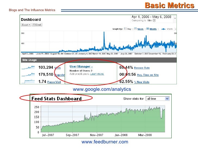This screenshot has width=198, height=148.
Task: Click the Number of Users: 2 text
Action: pos(81,71)
